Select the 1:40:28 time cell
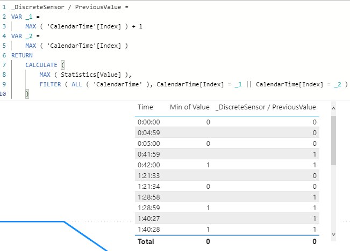Viewport: 350px width, 251px height. pos(149,229)
